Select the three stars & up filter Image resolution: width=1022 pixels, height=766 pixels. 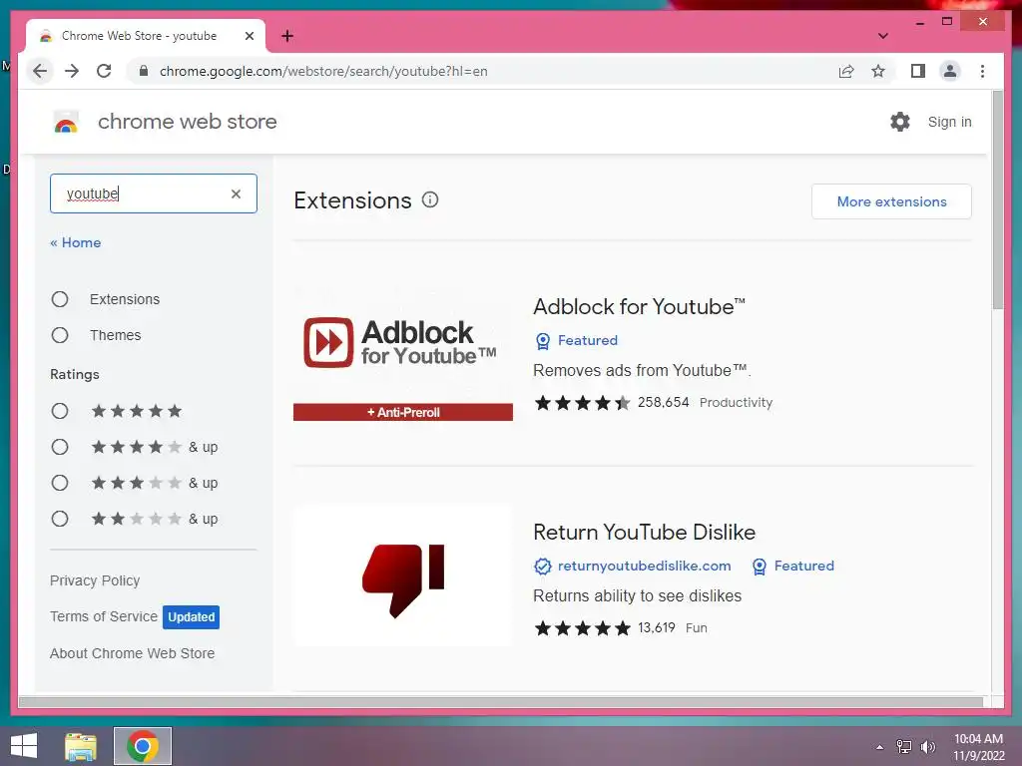(x=60, y=483)
